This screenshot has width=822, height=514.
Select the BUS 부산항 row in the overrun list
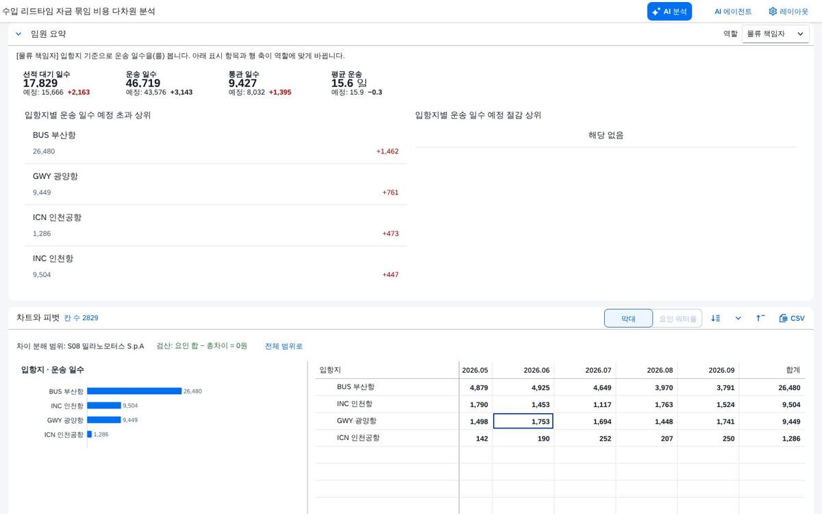click(x=215, y=143)
